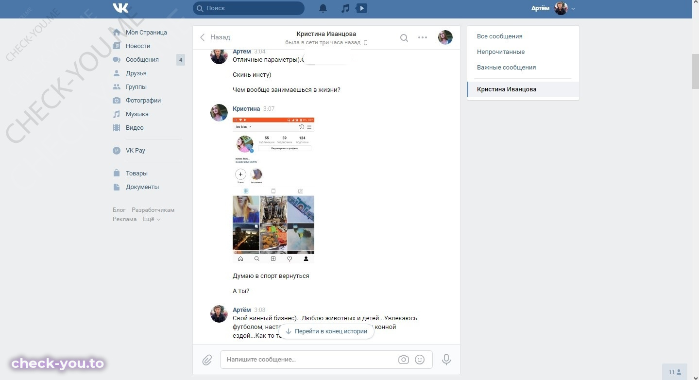Open the Instagram screenshot sent by Кристина
Screen dimensions: 699x380
273,190
